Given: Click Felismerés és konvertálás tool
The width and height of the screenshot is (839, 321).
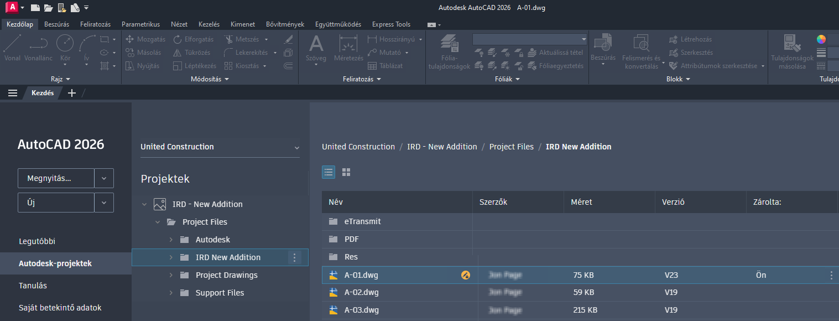Looking at the screenshot, I should tap(641, 52).
